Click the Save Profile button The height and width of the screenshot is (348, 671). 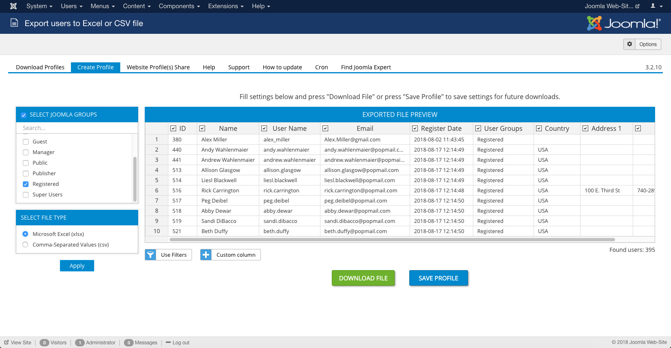pos(438,278)
